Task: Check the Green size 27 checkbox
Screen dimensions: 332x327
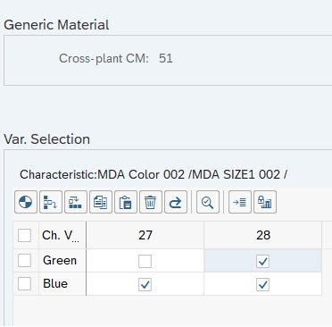Action: tap(145, 261)
